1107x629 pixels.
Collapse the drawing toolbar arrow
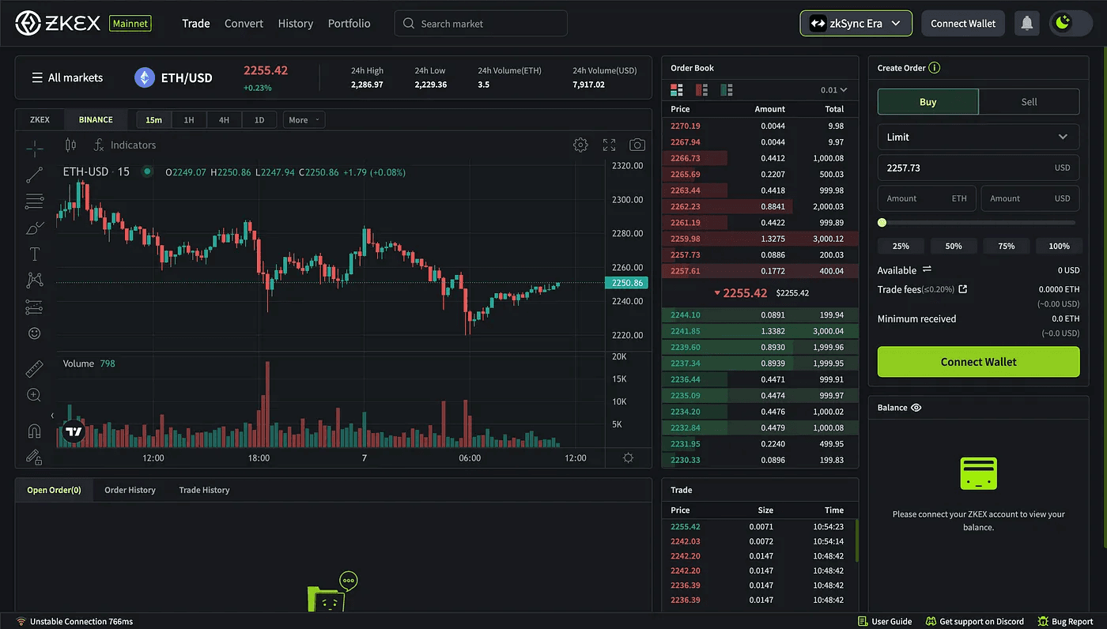point(52,416)
